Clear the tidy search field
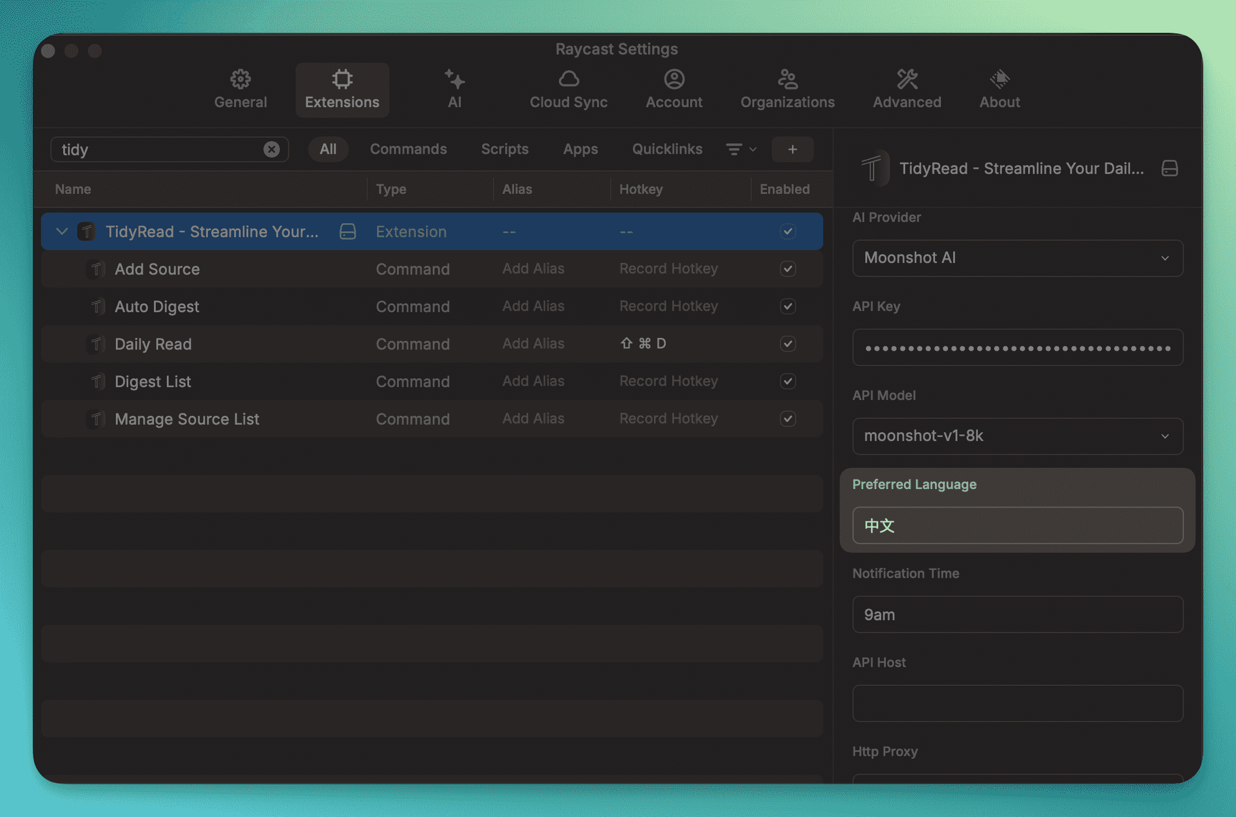Viewport: 1236px width, 817px height. pyautogui.click(x=271, y=149)
